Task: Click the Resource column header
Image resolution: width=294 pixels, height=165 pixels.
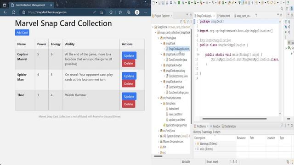Action: pos(241,138)
